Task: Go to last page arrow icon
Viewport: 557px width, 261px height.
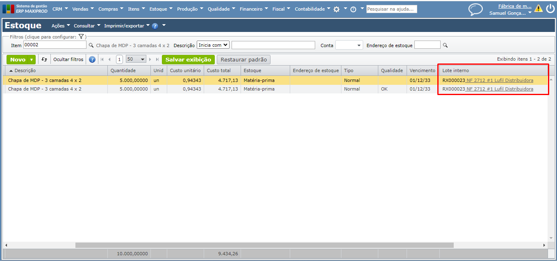Action: 157,59
